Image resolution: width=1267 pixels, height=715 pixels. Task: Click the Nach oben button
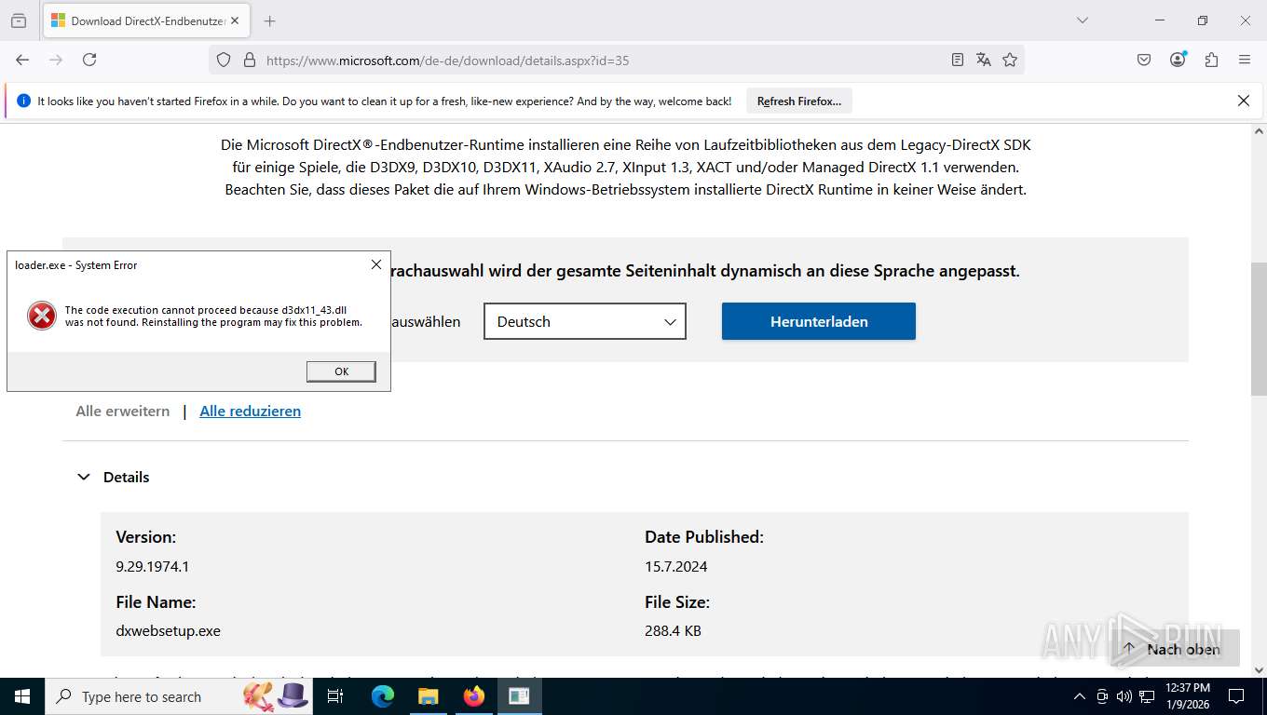tap(1173, 649)
